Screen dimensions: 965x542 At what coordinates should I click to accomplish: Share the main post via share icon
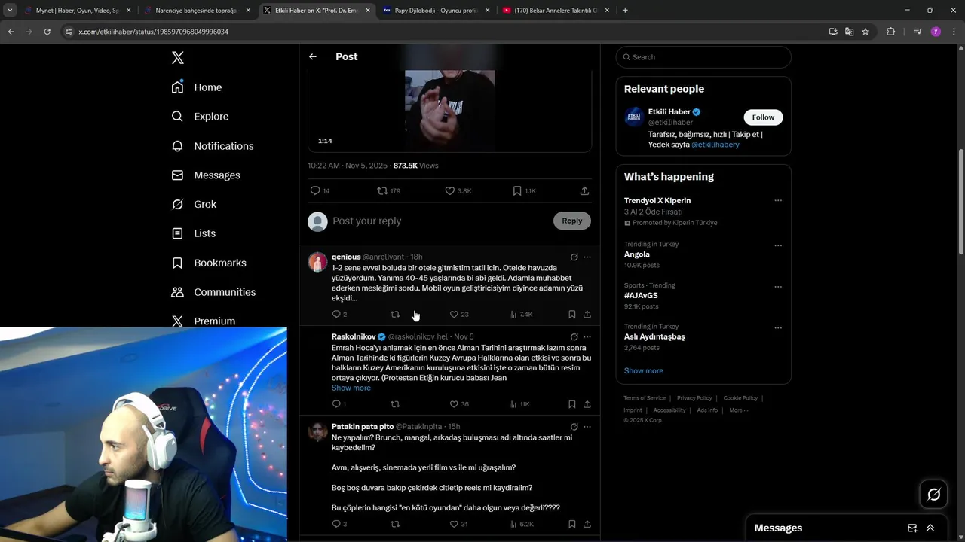click(x=584, y=190)
